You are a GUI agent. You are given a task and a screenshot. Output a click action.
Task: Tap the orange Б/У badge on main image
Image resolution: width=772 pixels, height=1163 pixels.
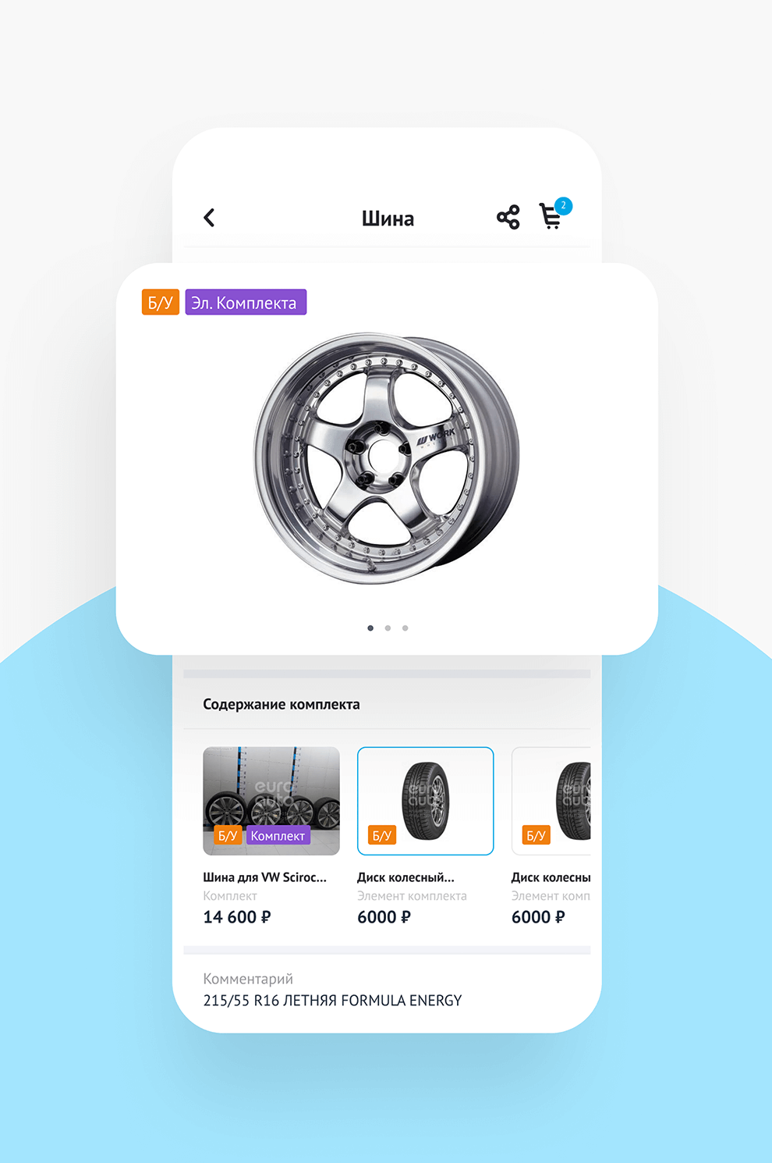click(161, 302)
